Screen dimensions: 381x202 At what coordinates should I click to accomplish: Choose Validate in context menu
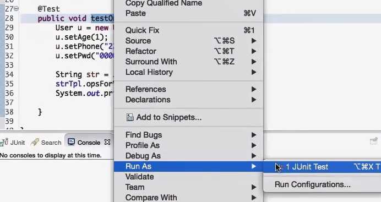point(188,177)
